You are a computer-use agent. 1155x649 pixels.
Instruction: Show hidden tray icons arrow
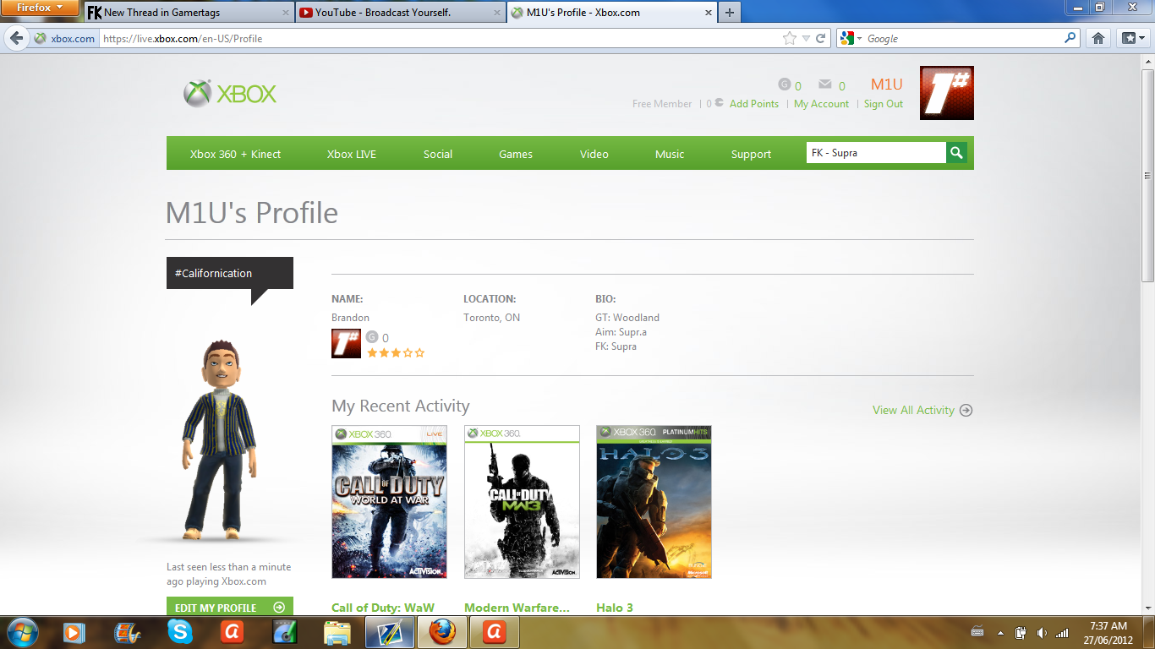click(1001, 632)
